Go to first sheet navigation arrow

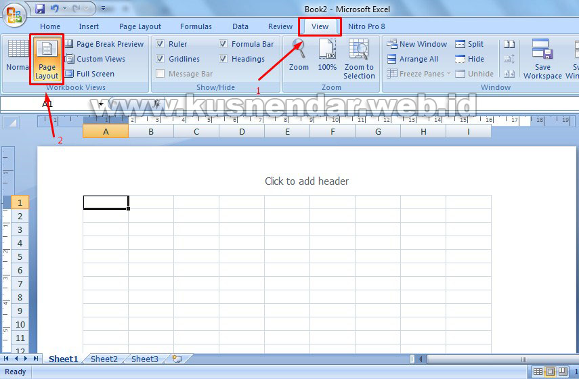point(6,359)
